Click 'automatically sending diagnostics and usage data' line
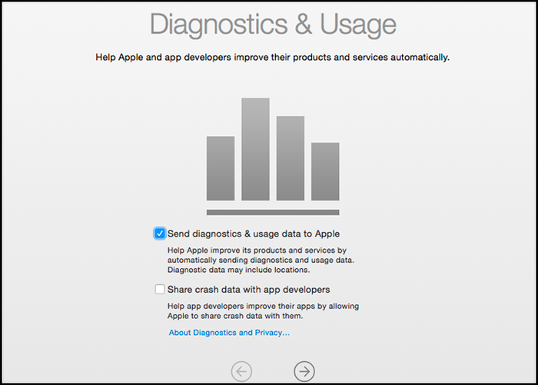This screenshot has width=538, height=385. coord(261,260)
